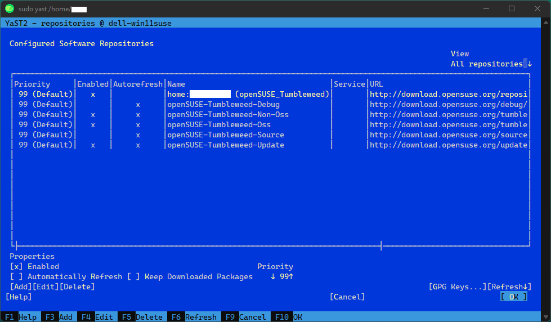Click the Delete button under Properties
Image resolution: width=551 pixels, height=322 pixels.
[x=77, y=287]
